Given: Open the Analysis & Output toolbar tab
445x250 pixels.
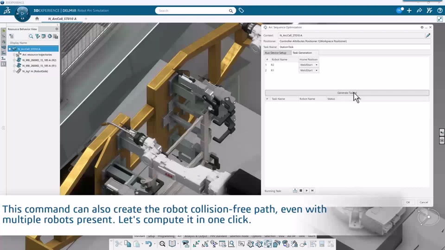Looking at the screenshot, I should [196, 236].
